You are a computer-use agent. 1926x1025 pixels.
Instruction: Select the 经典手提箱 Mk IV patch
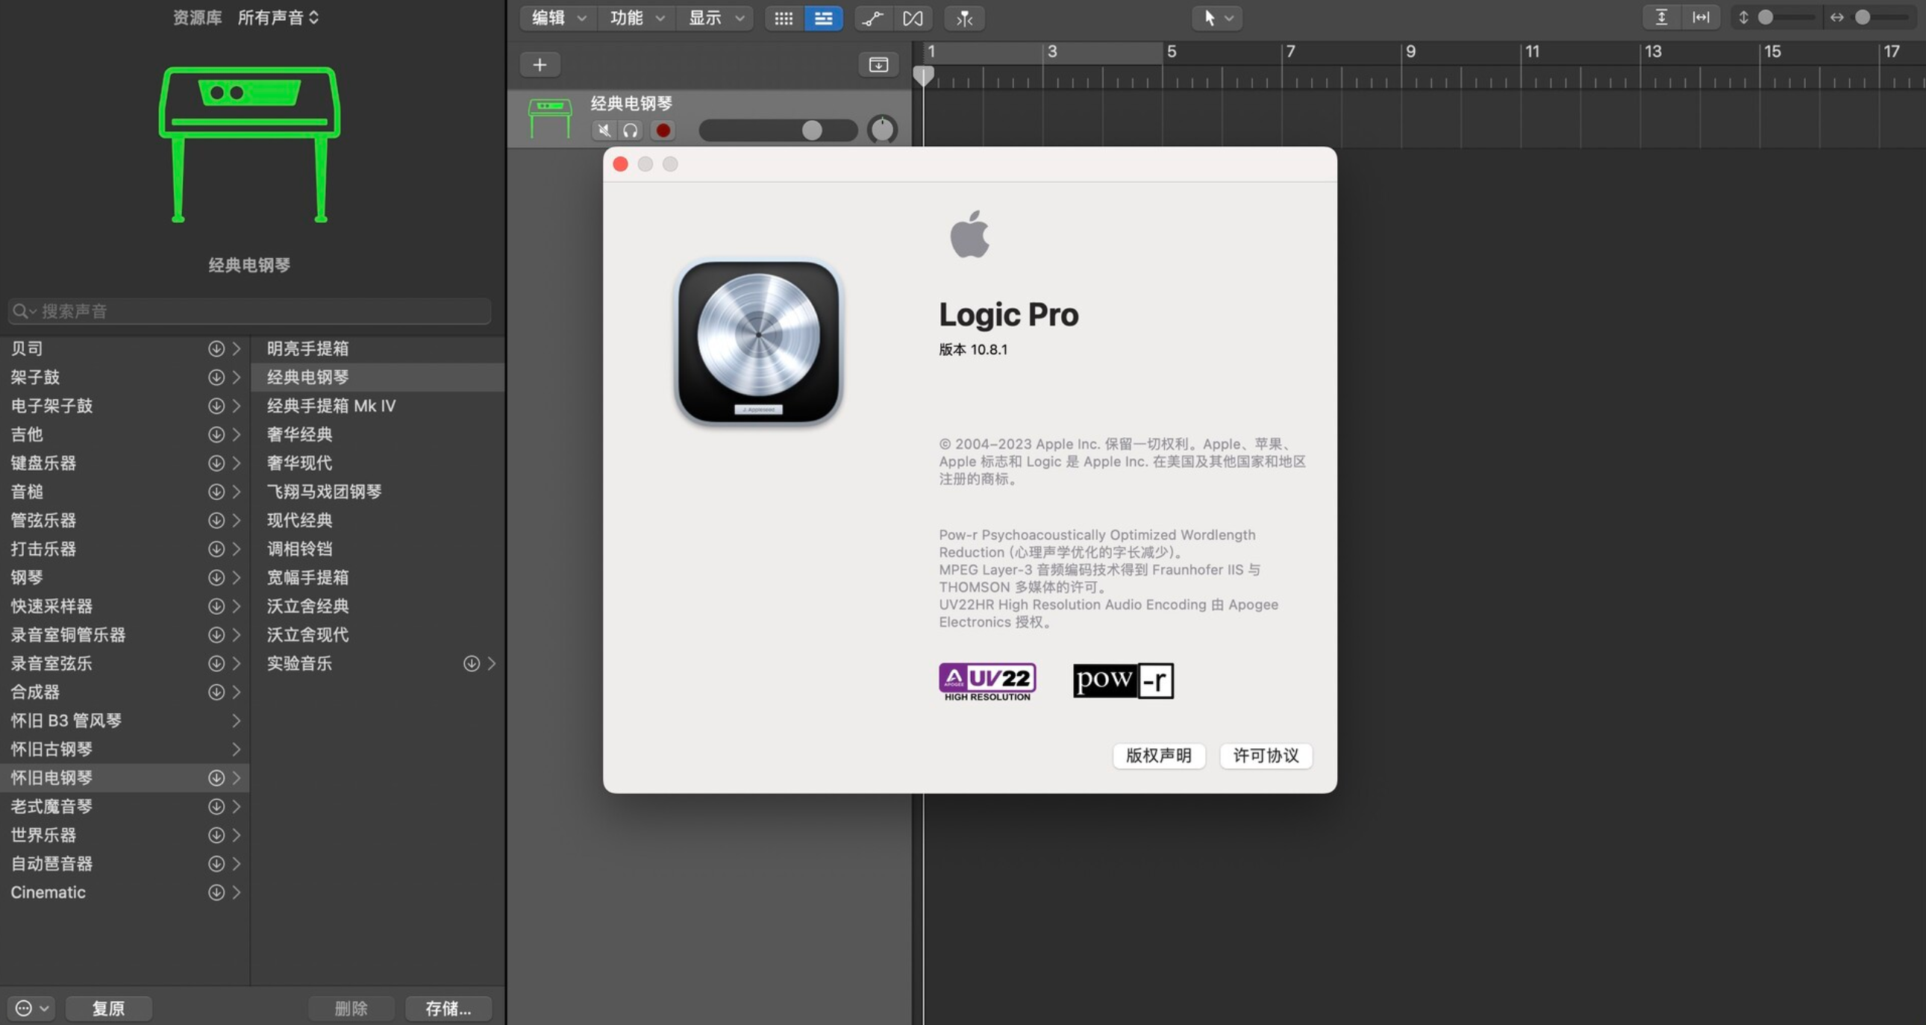(378, 406)
